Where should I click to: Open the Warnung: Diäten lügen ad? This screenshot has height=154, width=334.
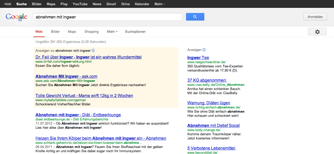click(208, 103)
